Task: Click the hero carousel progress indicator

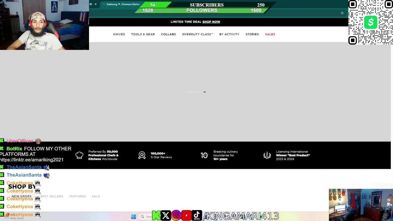Action: [x=196, y=92]
